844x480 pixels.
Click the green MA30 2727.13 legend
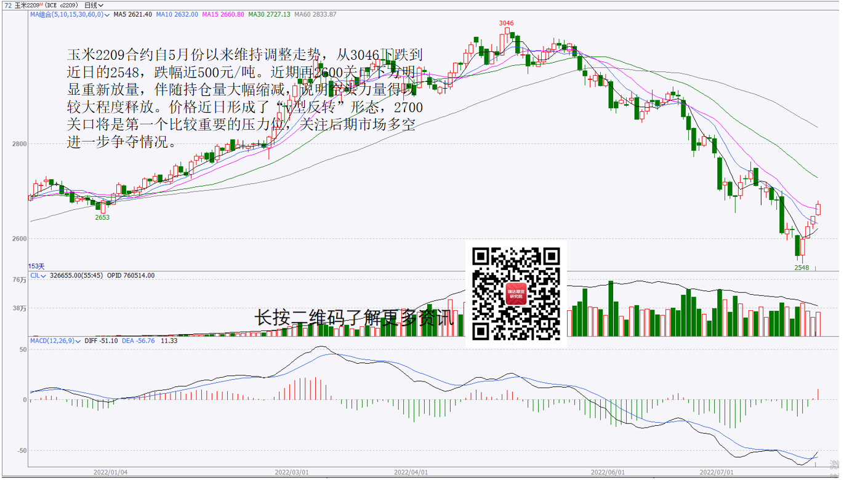(269, 14)
